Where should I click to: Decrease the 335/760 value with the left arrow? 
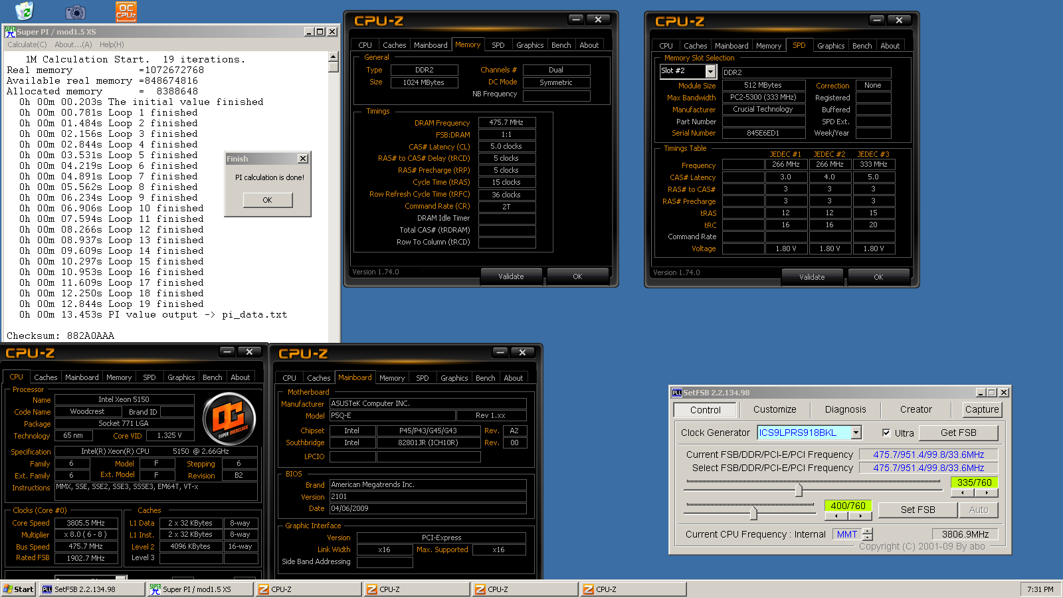point(963,493)
